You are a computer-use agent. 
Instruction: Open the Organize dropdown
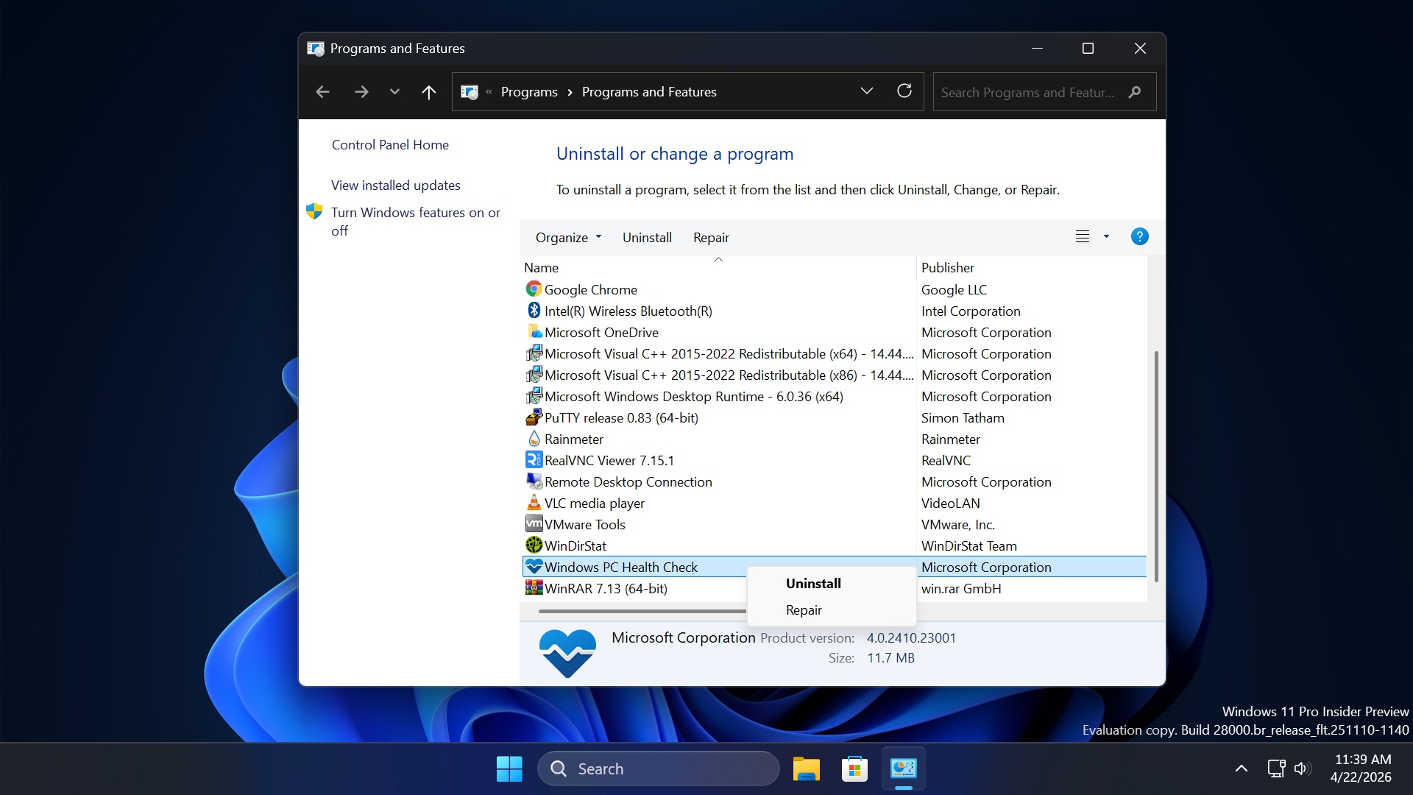point(567,237)
